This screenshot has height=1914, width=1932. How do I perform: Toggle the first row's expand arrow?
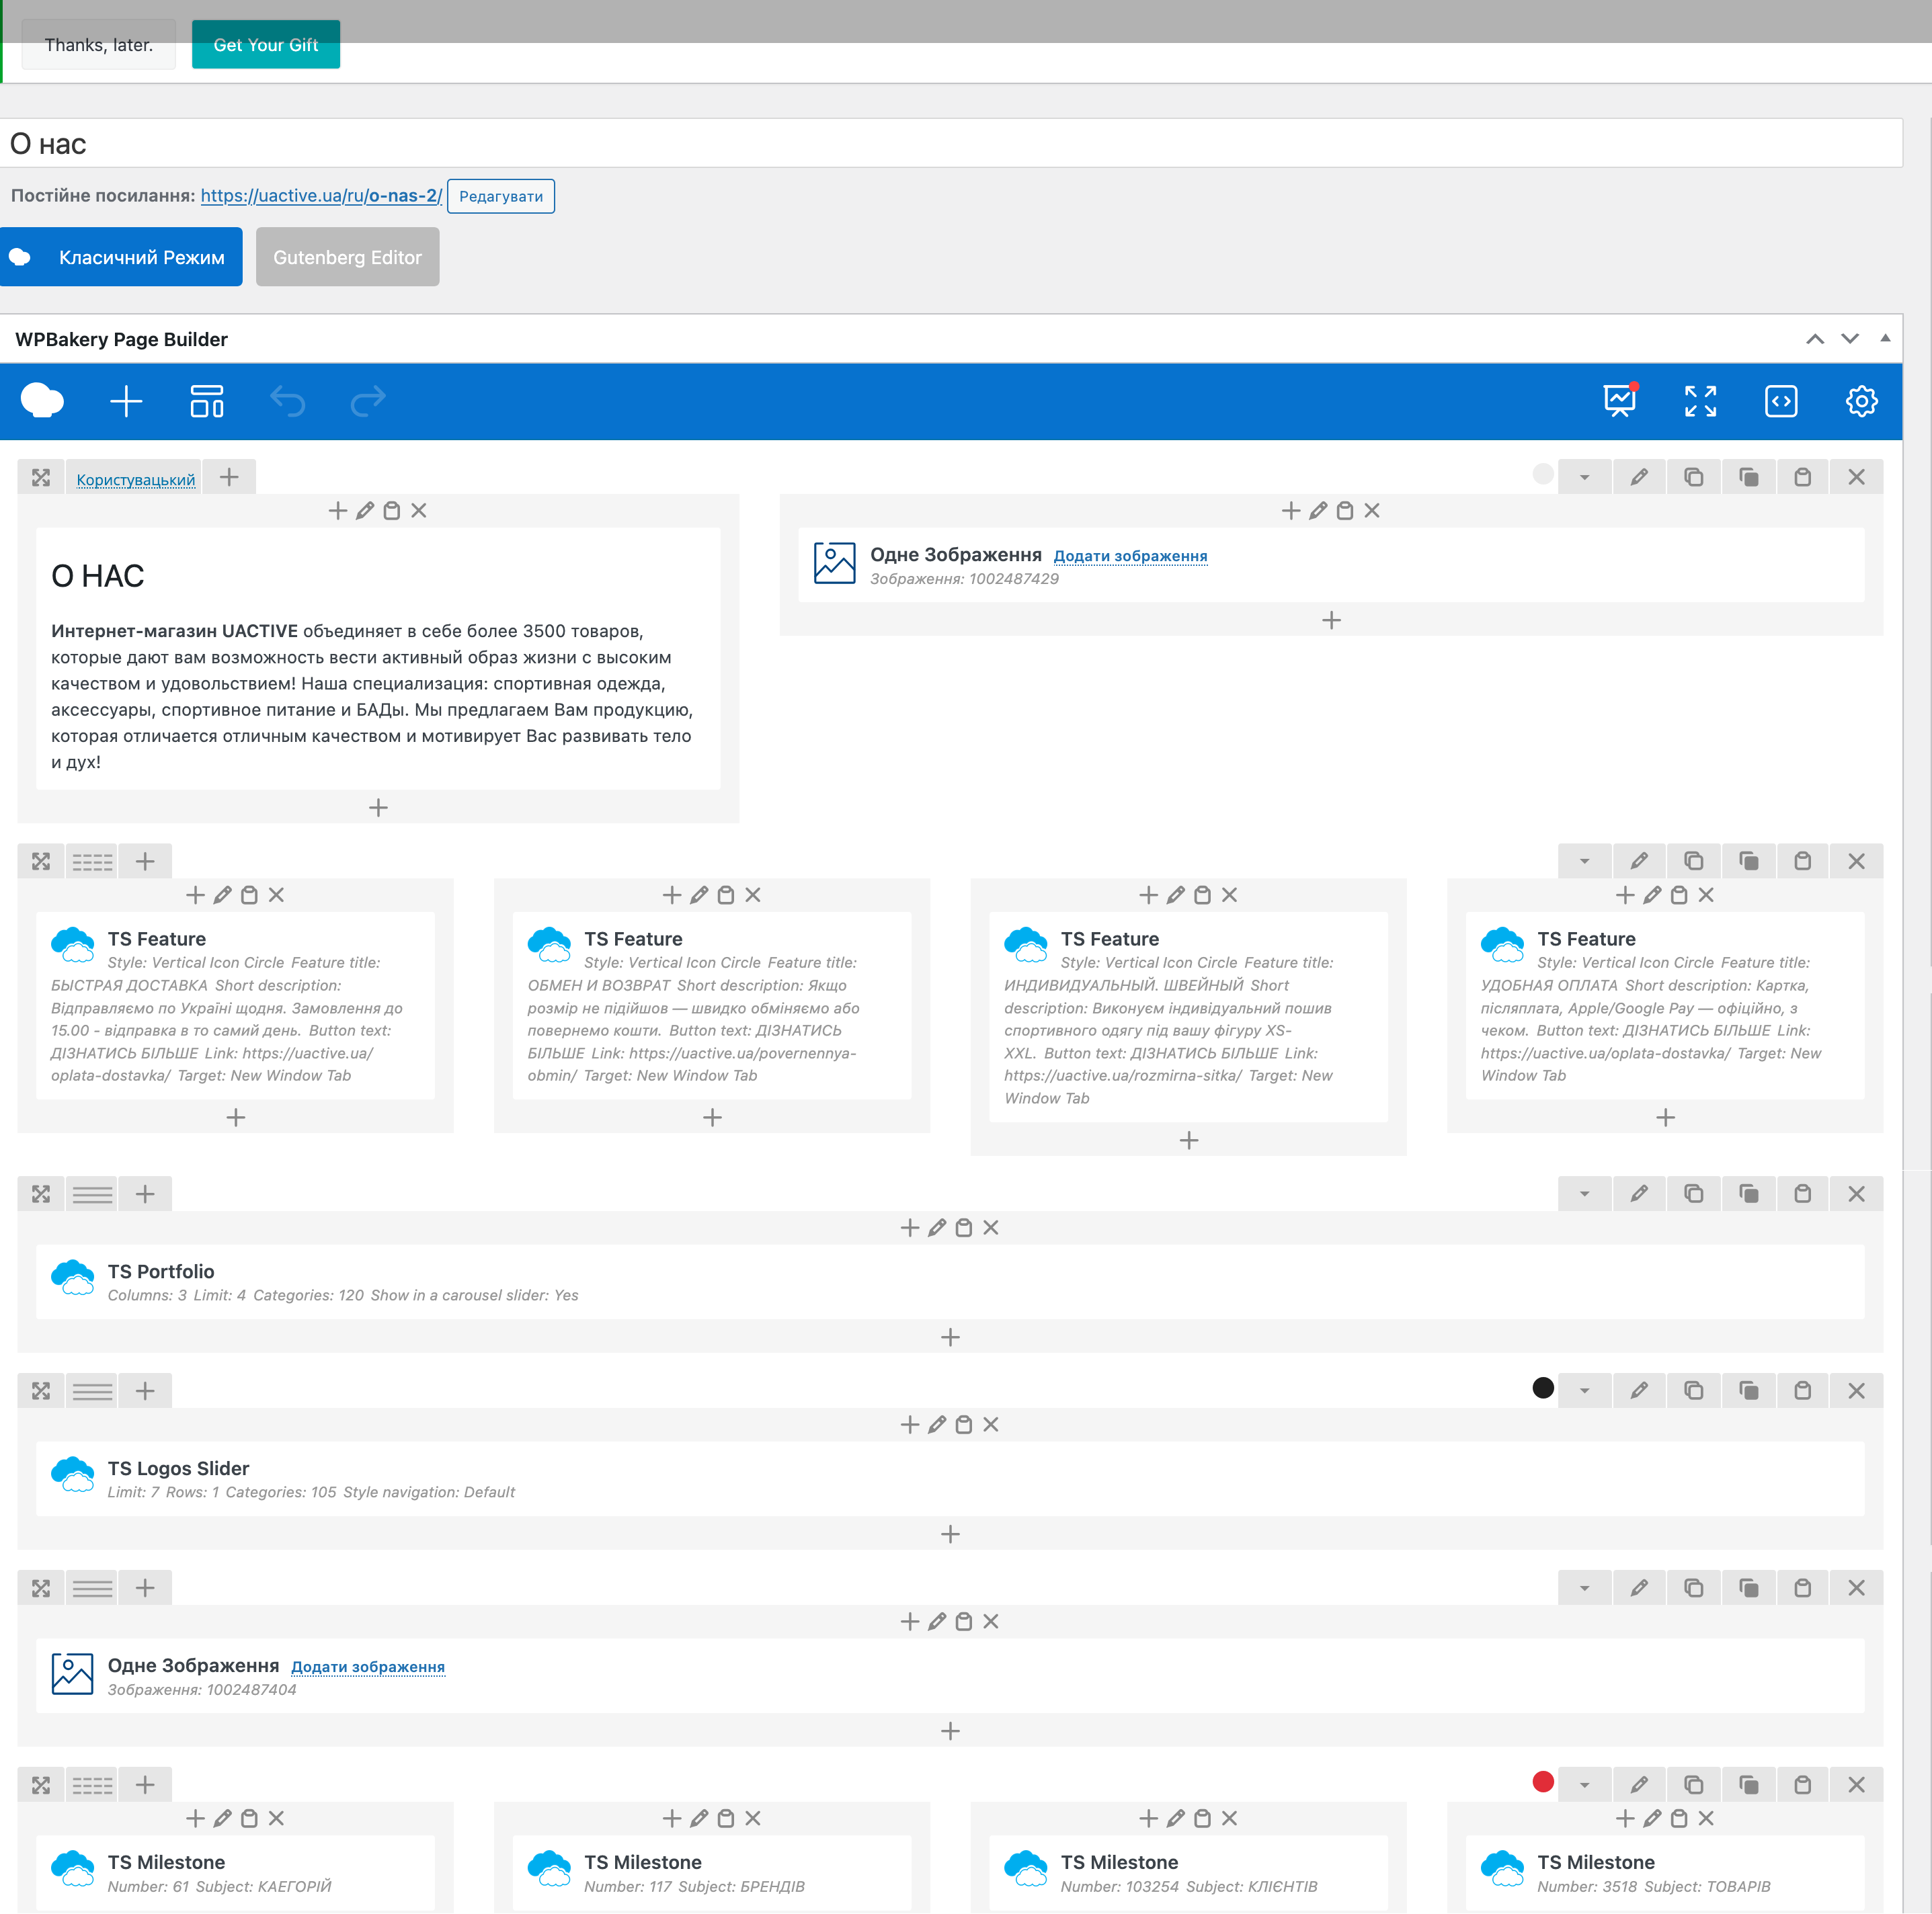click(x=1585, y=476)
